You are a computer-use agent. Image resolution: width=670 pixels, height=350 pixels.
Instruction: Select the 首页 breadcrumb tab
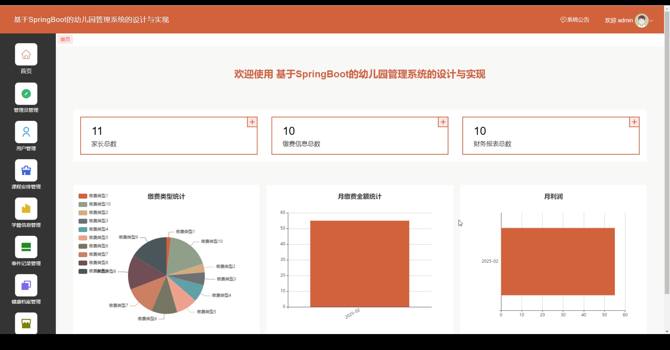(65, 39)
